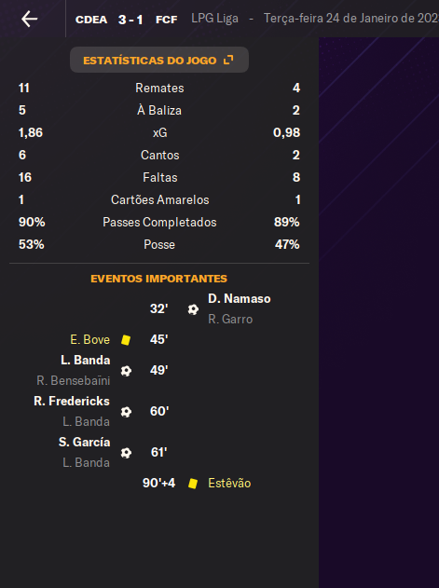Click FCF team name in header

pyautogui.click(x=166, y=20)
